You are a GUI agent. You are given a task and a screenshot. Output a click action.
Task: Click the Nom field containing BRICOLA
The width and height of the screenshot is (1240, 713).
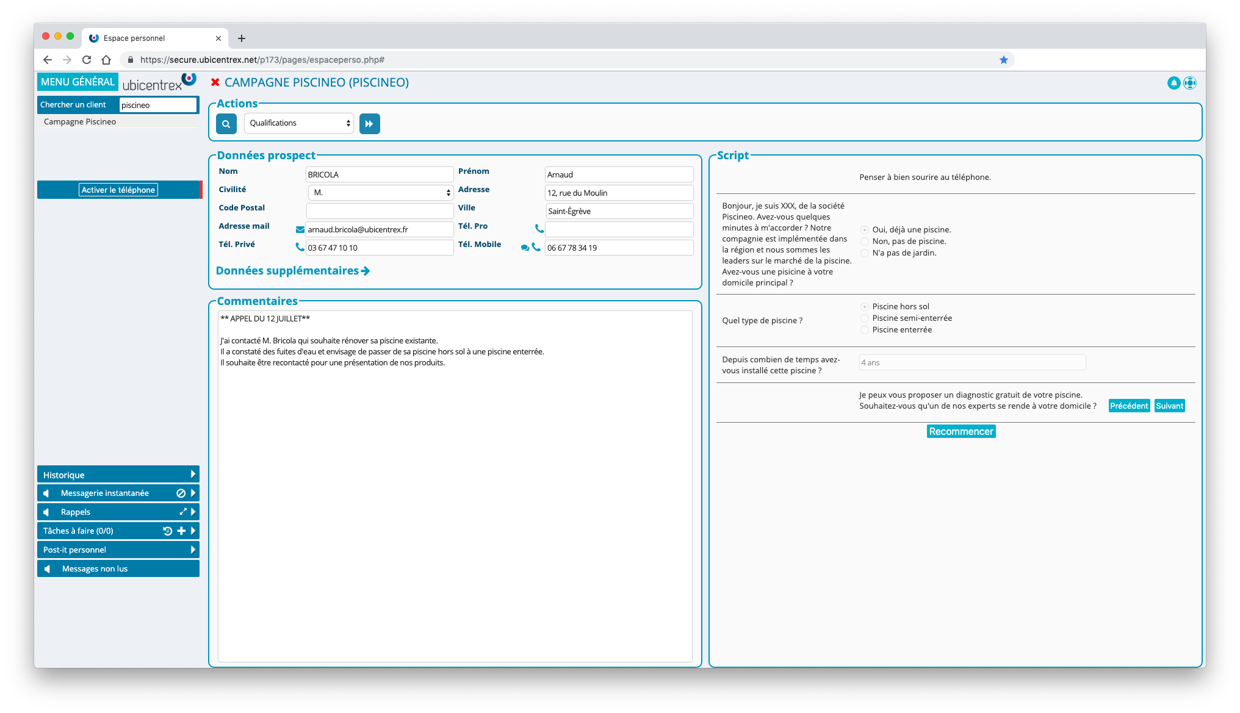pos(380,174)
